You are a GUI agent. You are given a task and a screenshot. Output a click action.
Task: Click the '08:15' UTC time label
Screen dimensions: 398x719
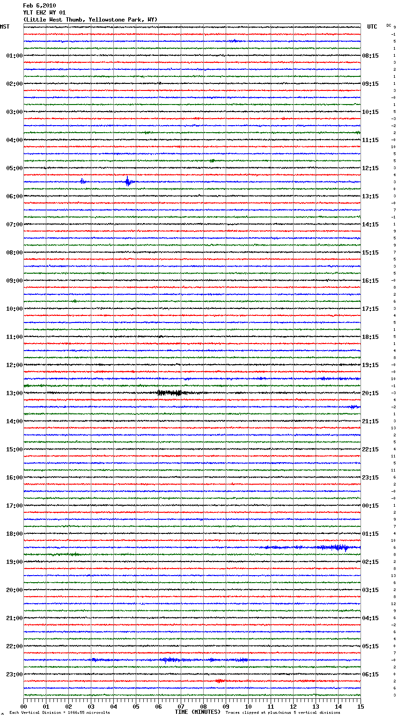point(370,56)
